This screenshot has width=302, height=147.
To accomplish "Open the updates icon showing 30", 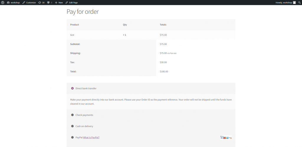I will click(x=40, y=2).
